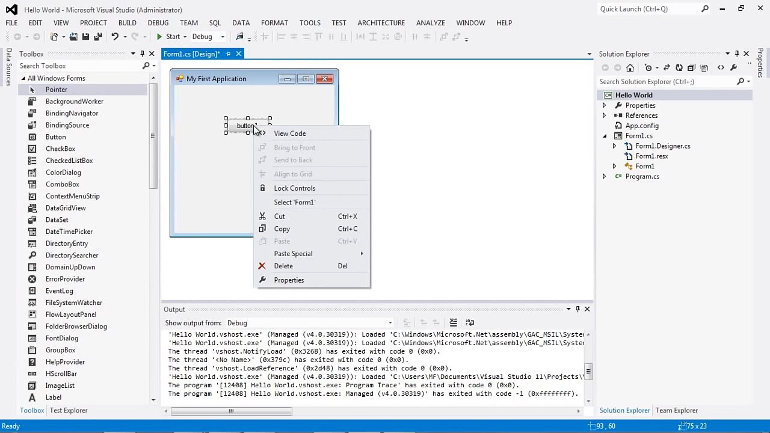Select App.config in Solution Explorer
770x433 pixels.
pyautogui.click(x=642, y=126)
